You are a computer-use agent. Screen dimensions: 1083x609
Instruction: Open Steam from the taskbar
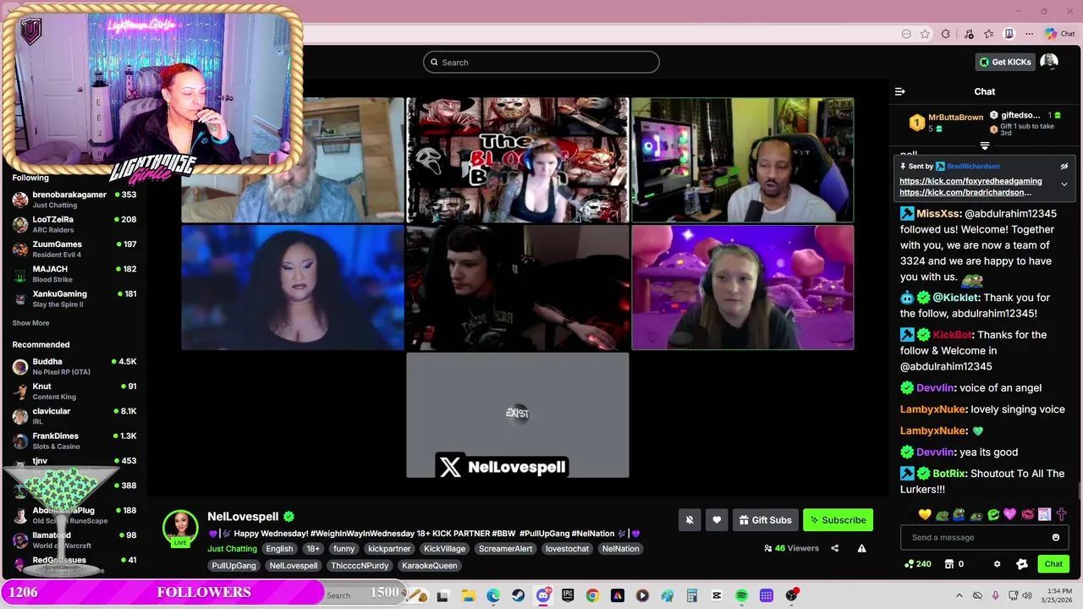click(x=518, y=595)
